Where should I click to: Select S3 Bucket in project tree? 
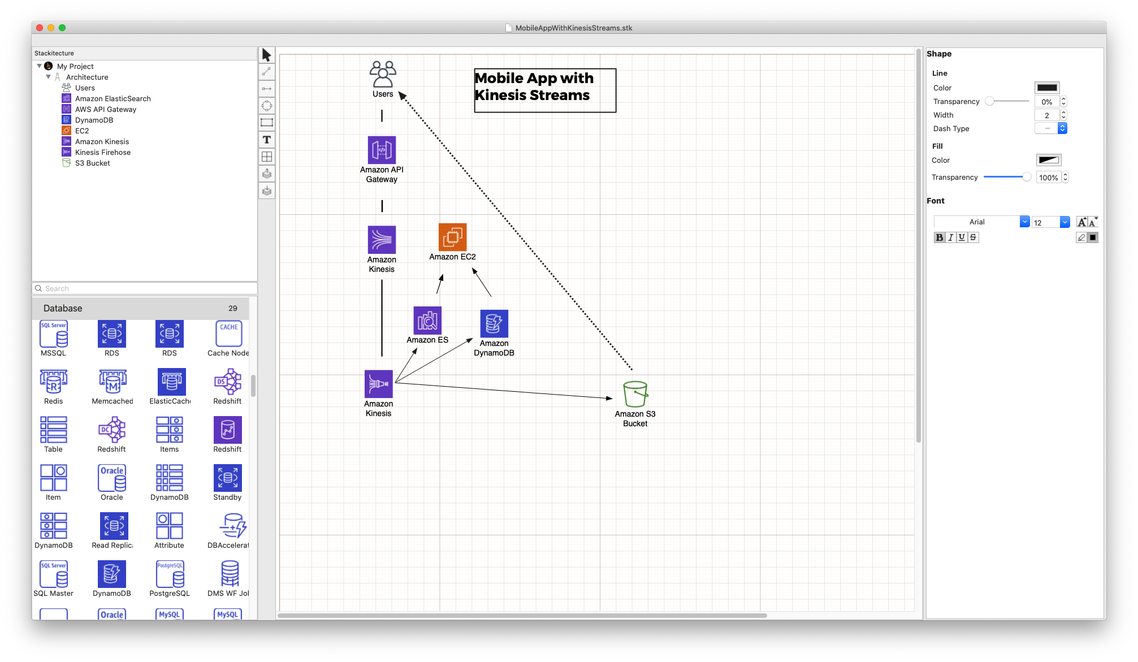[x=92, y=163]
